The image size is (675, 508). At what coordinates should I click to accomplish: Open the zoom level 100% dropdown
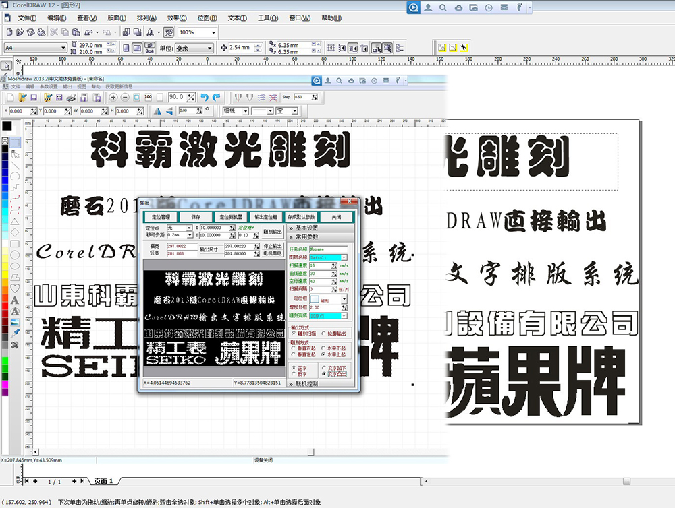point(213,32)
